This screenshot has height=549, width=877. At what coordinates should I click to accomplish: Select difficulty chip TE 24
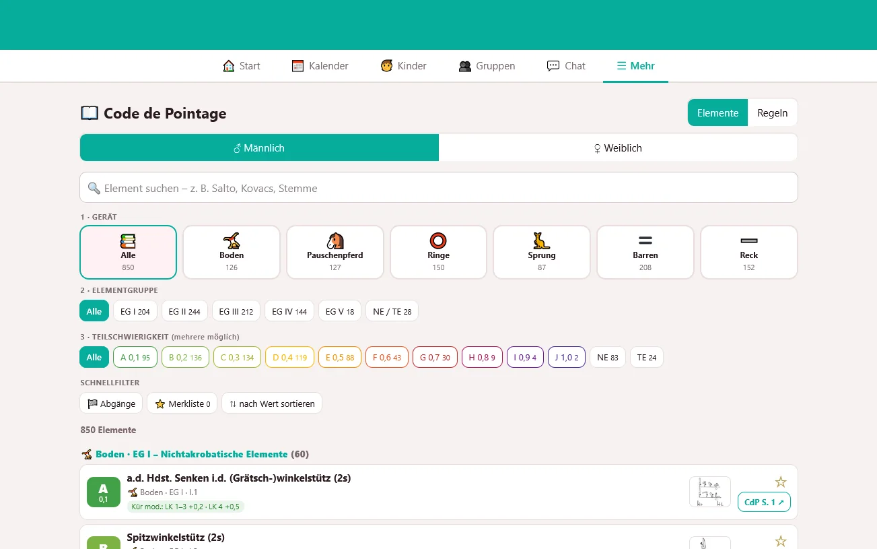[647, 357]
